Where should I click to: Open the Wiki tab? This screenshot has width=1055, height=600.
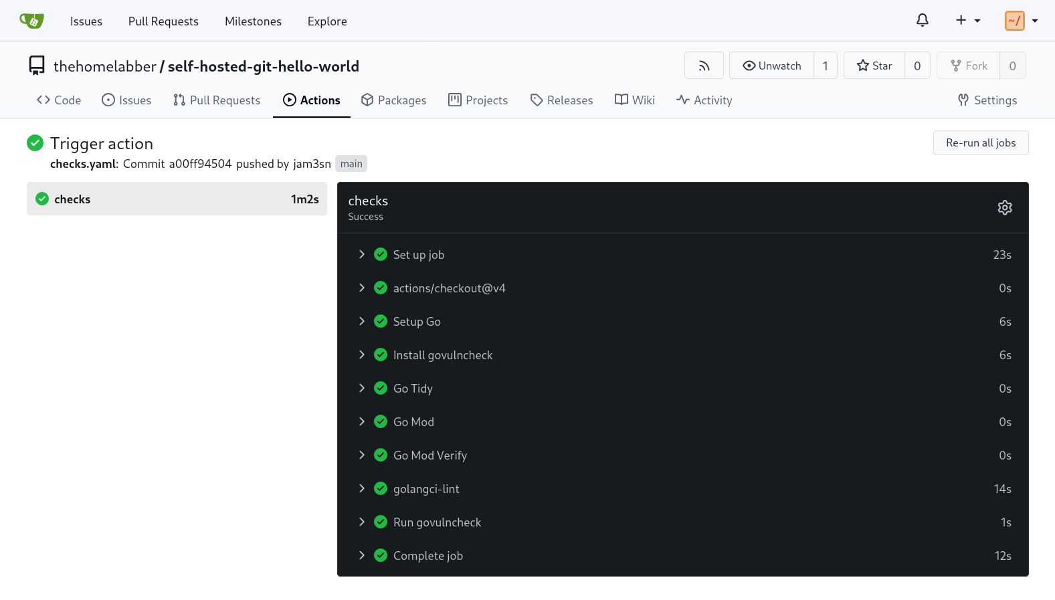coord(635,100)
